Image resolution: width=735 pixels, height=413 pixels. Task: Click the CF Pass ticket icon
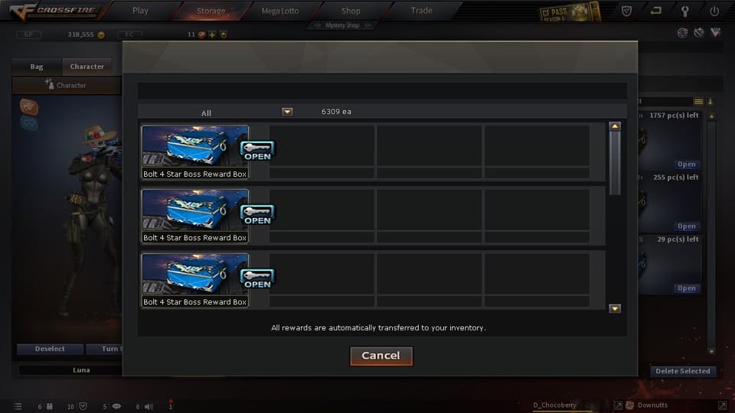coord(570,12)
